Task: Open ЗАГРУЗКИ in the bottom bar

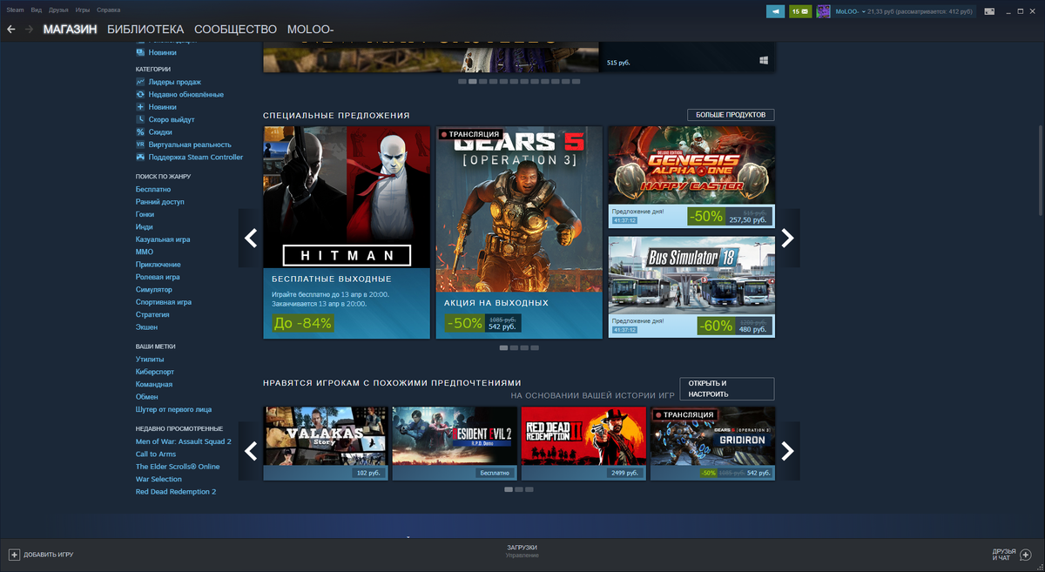Action: pos(522,548)
